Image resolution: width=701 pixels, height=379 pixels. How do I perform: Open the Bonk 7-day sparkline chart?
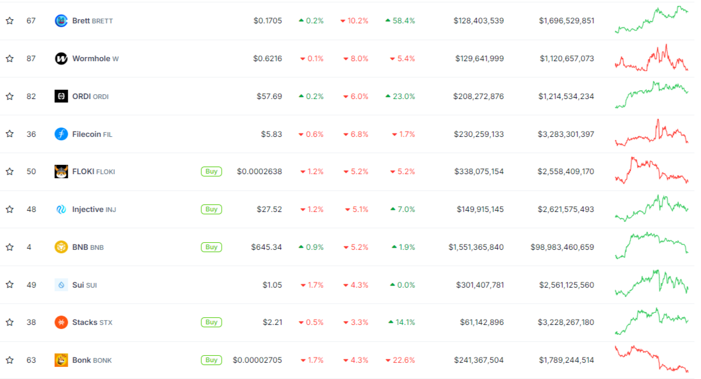651,359
